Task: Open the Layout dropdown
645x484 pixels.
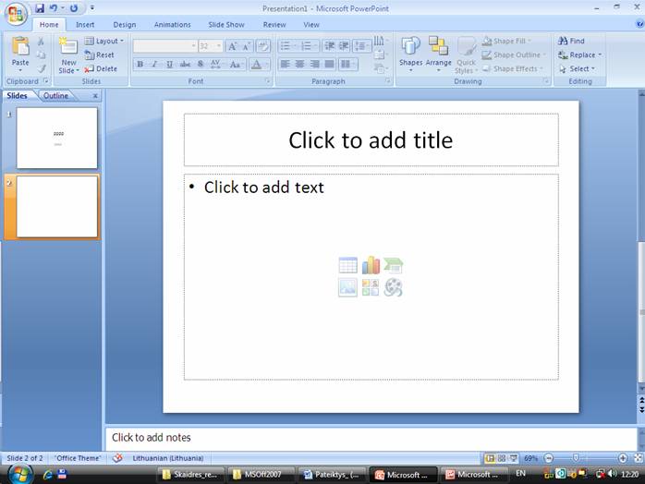Action: (x=104, y=42)
